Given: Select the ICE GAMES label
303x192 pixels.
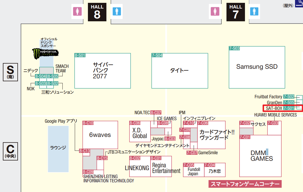Looking at the screenshot, I should click(166, 119).
